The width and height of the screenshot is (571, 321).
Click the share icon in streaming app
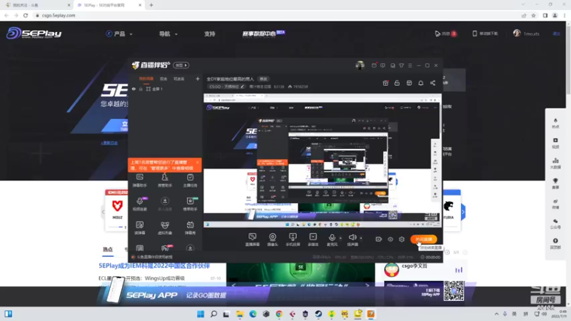(x=433, y=83)
